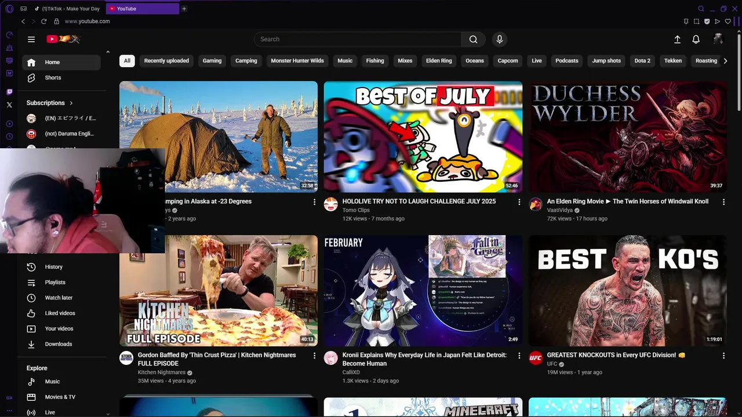The image size is (742, 417).
Task: Click the YouTube search input field
Action: point(358,39)
